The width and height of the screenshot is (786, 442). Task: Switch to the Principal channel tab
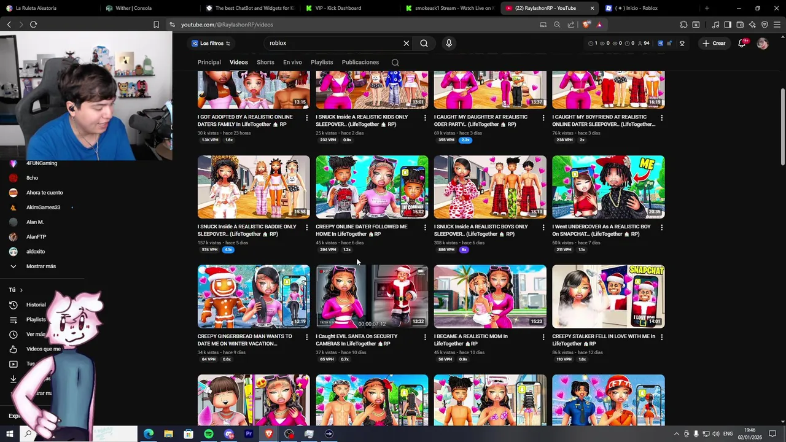pyautogui.click(x=209, y=62)
